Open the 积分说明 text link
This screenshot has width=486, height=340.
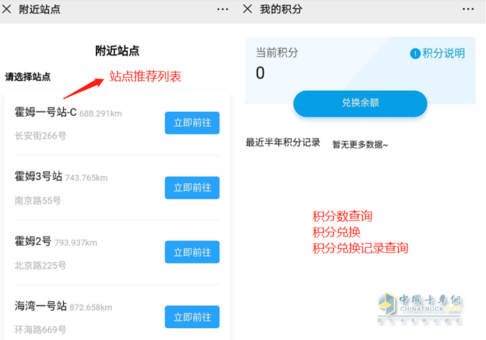(x=444, y=53)
